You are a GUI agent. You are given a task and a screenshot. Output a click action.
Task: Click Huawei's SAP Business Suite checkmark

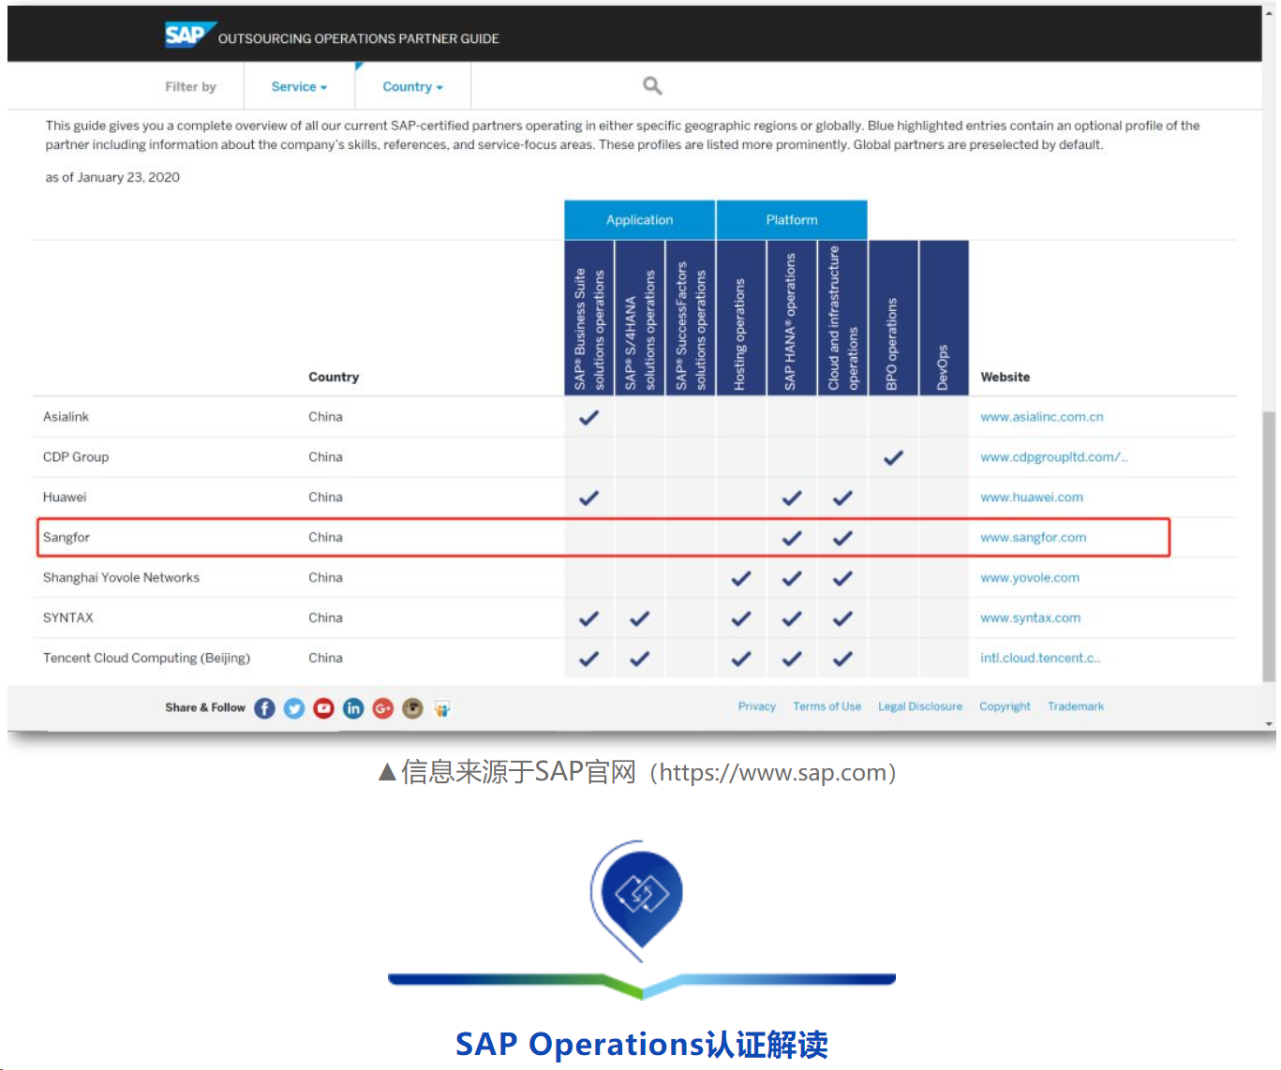(x=588, y=498)
